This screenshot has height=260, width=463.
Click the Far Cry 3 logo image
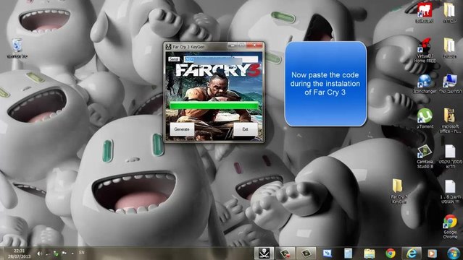point(218,71)
